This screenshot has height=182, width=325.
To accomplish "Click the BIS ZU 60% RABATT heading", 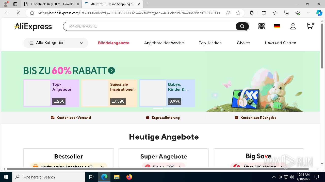I will [x=65, y=71].
